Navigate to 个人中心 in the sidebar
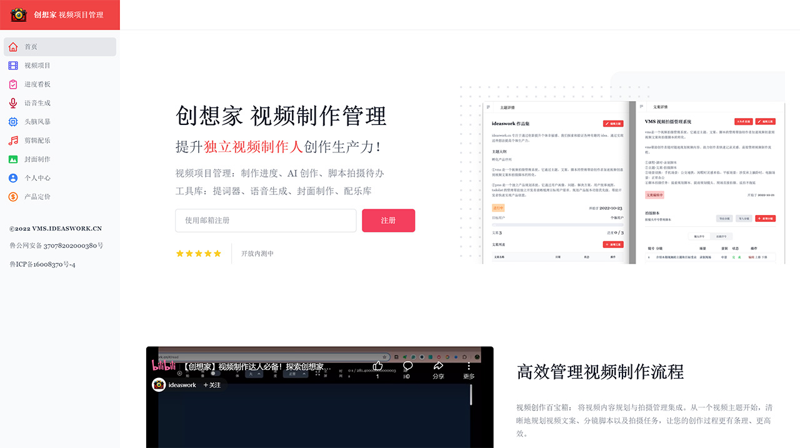Image resolution: width=800 pixels, height=448 pixels. pyautogui.click(x=12, y=177)
